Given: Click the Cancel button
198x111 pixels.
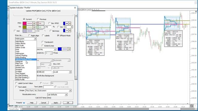Looking at the screenshot, I should click(x=44, y=103).
